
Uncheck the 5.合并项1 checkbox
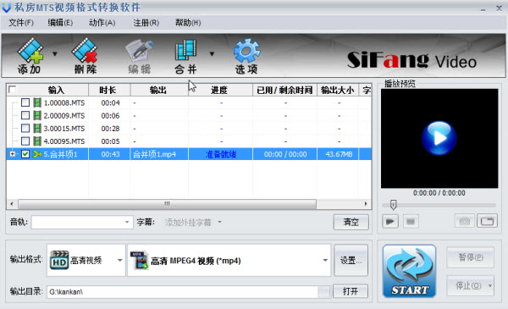[25, 154]
